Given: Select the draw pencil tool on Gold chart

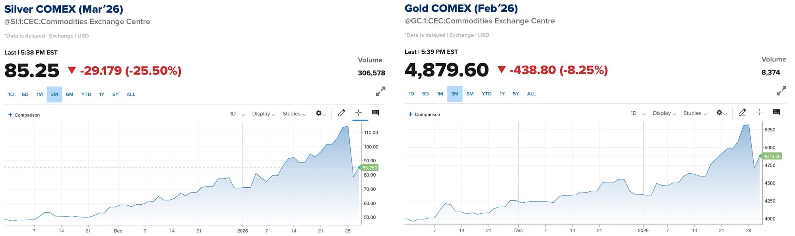Looking at the screenshot, I should point(742,112).
